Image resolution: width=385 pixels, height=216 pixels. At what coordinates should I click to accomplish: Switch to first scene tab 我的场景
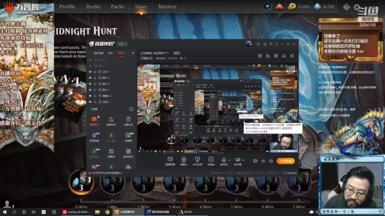click(99, 53)
